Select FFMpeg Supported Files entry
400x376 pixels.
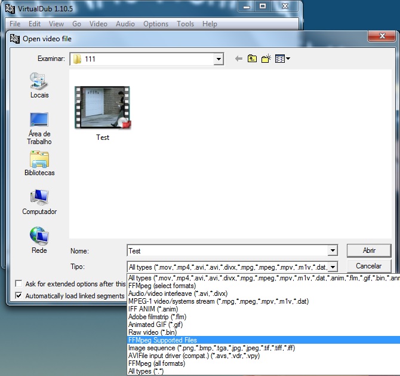pos(263,340)
